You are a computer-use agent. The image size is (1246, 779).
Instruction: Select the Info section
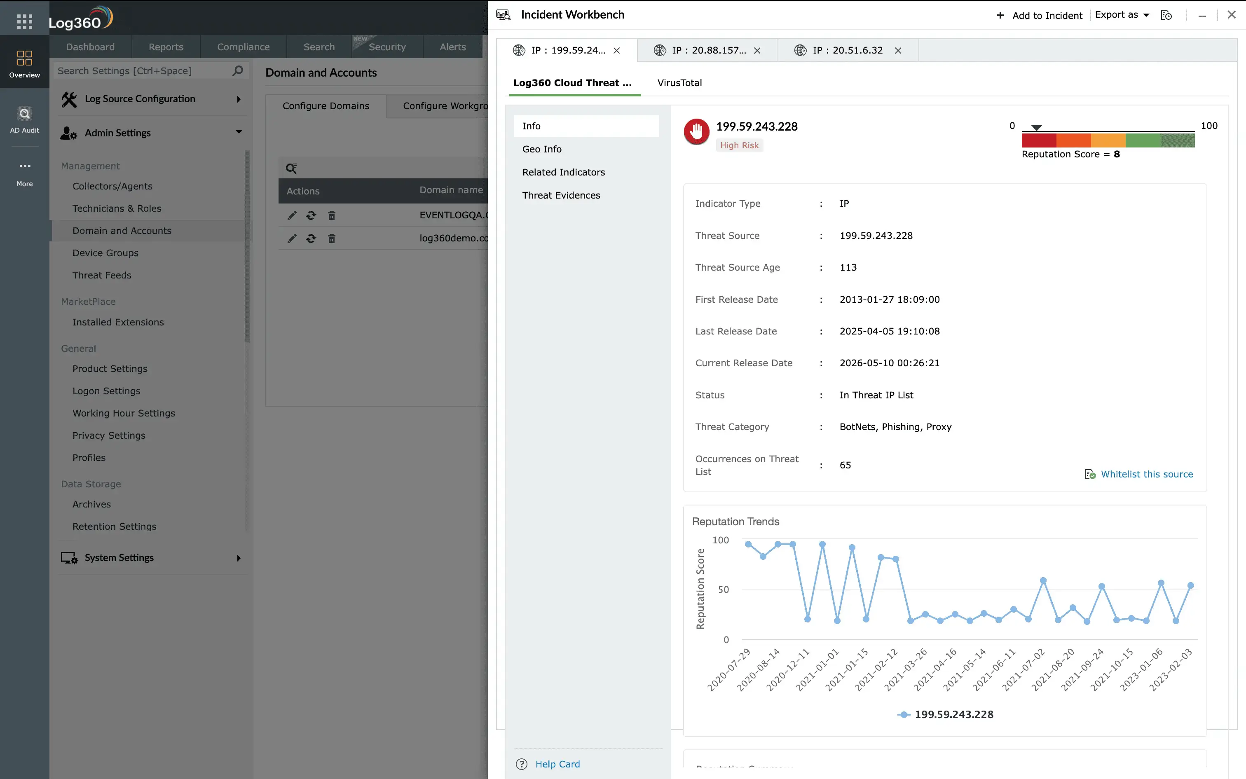tap(586, 126)
